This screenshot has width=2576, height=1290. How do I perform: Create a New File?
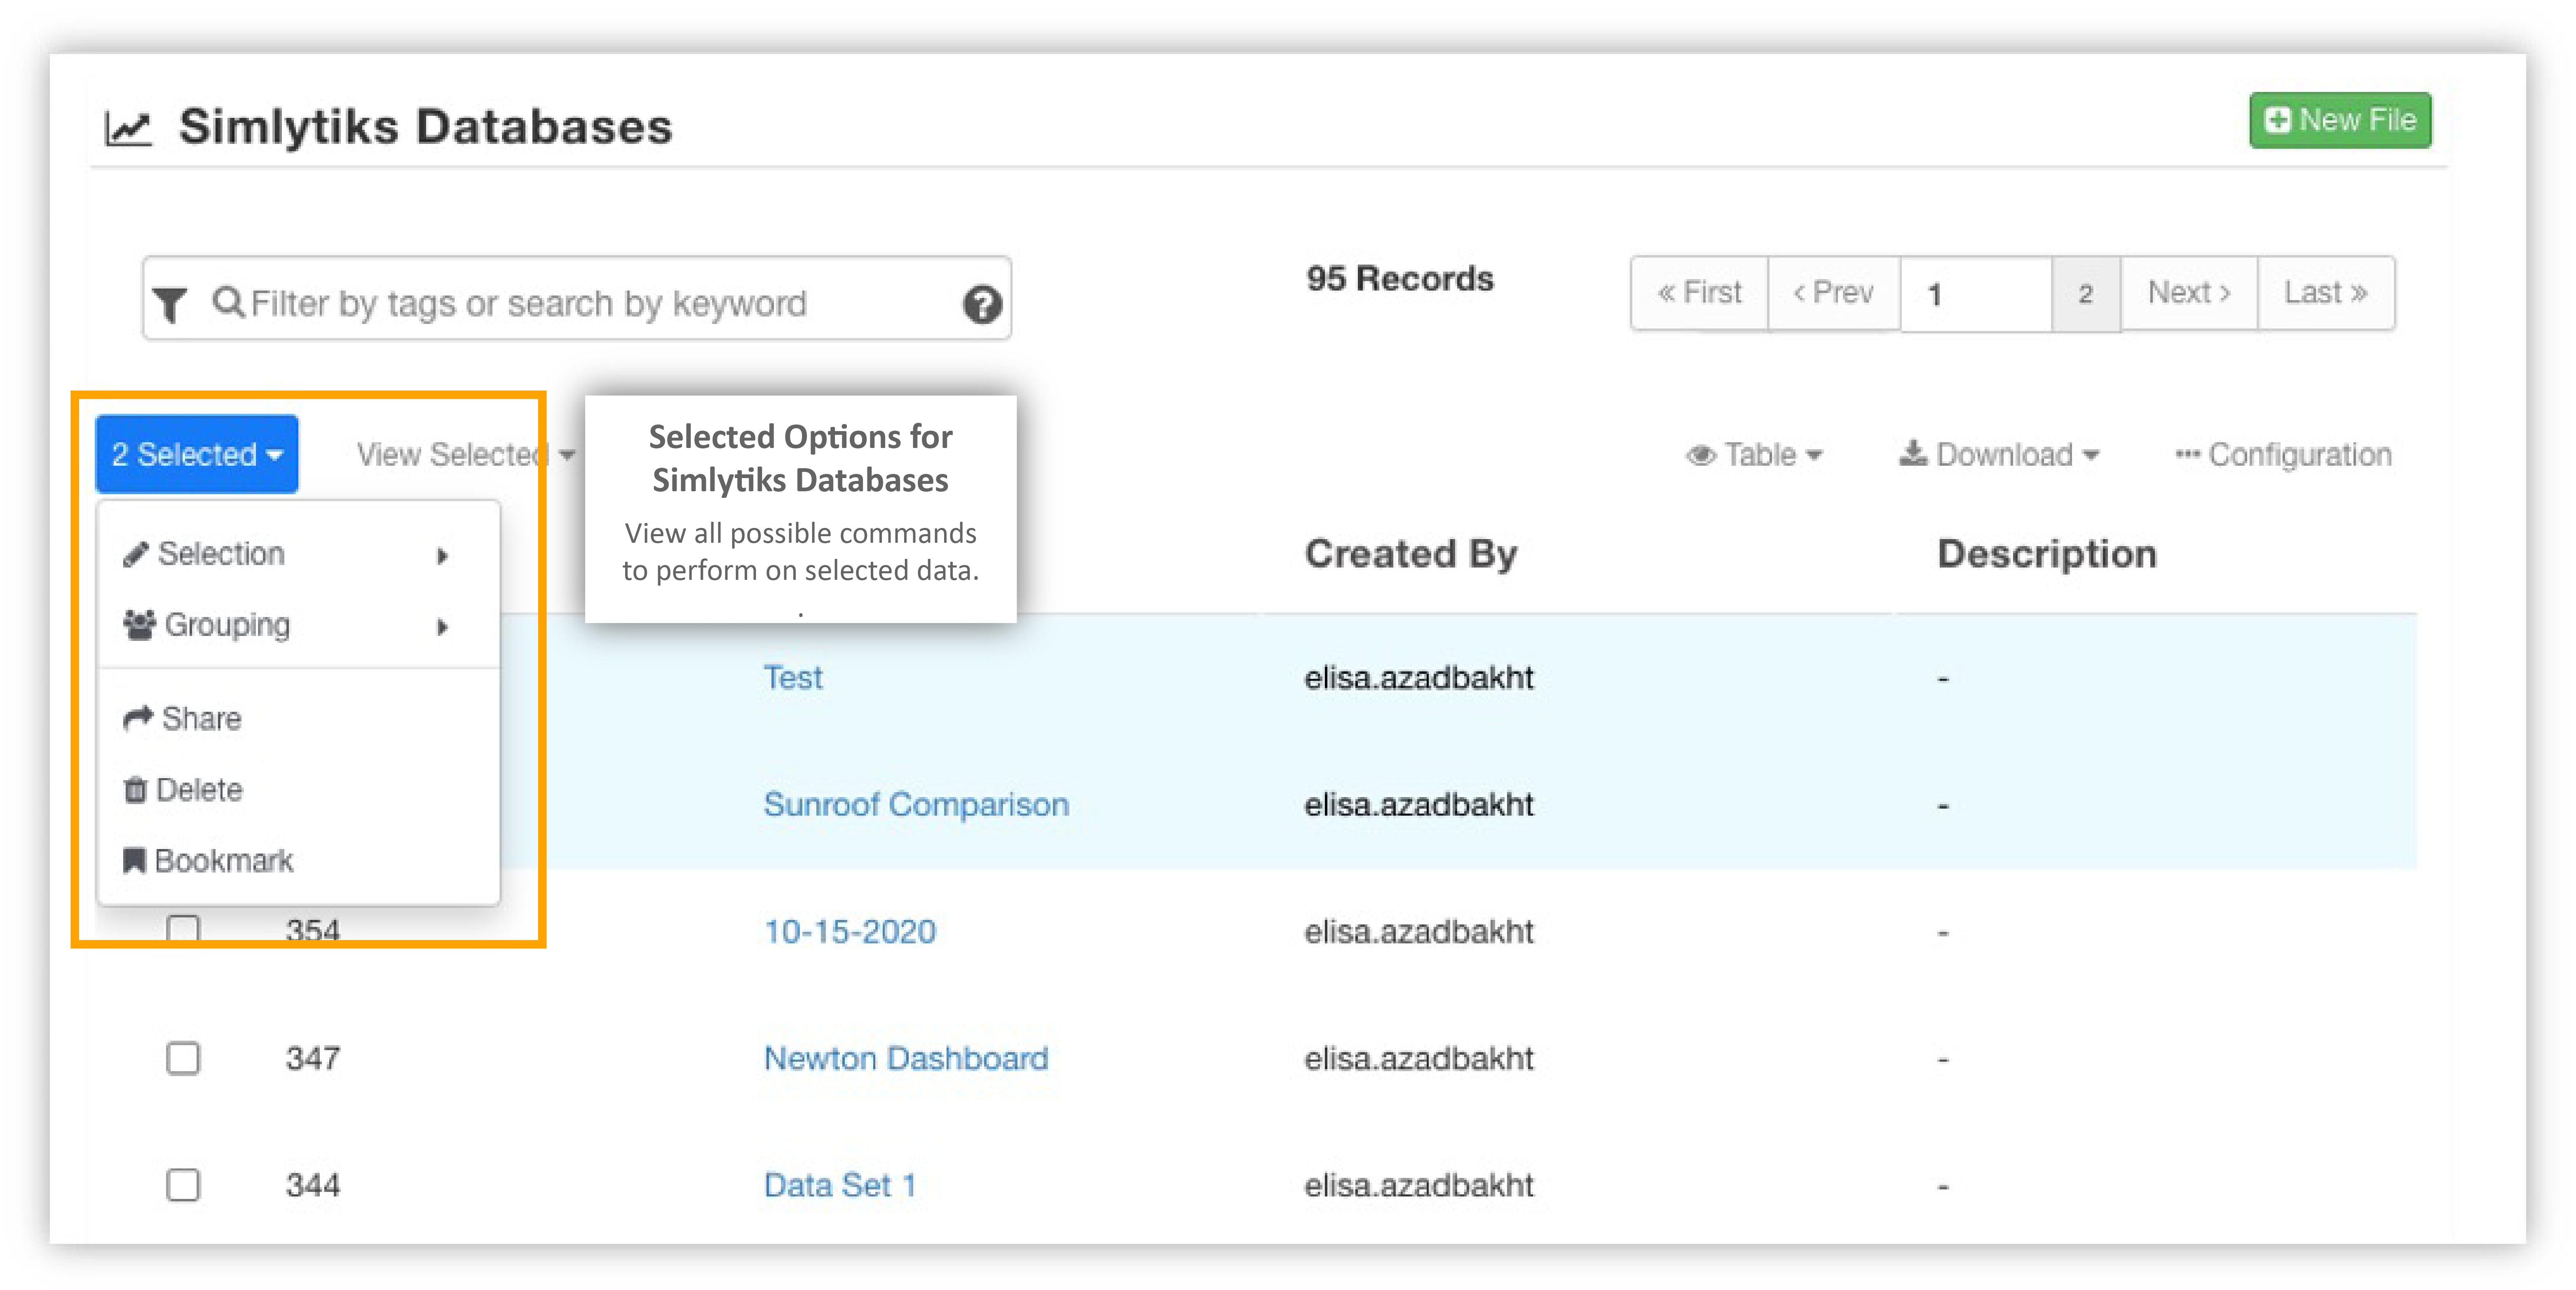2340,120
